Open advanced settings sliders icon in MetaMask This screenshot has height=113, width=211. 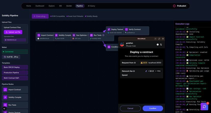click(x=161, y=44)
